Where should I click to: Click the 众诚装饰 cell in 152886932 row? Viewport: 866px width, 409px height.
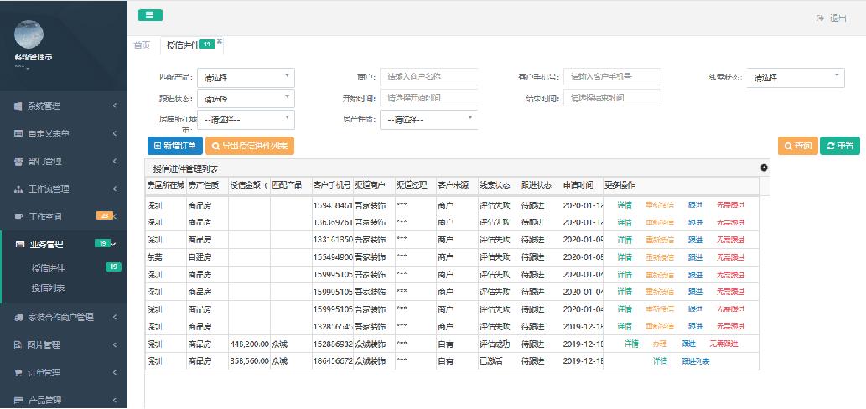pyautogui.click(x=374, y=344)
